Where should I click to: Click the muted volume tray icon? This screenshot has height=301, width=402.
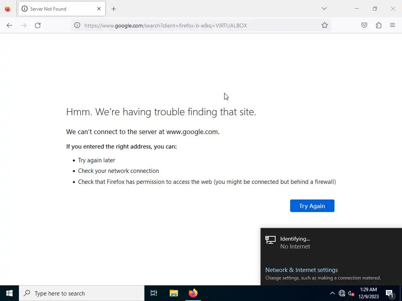(x=351, y=293)
